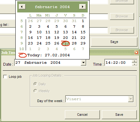Viewport: 140px width, 122px height.
Task: Select the Weekly radio option
Action: point(35,91)
